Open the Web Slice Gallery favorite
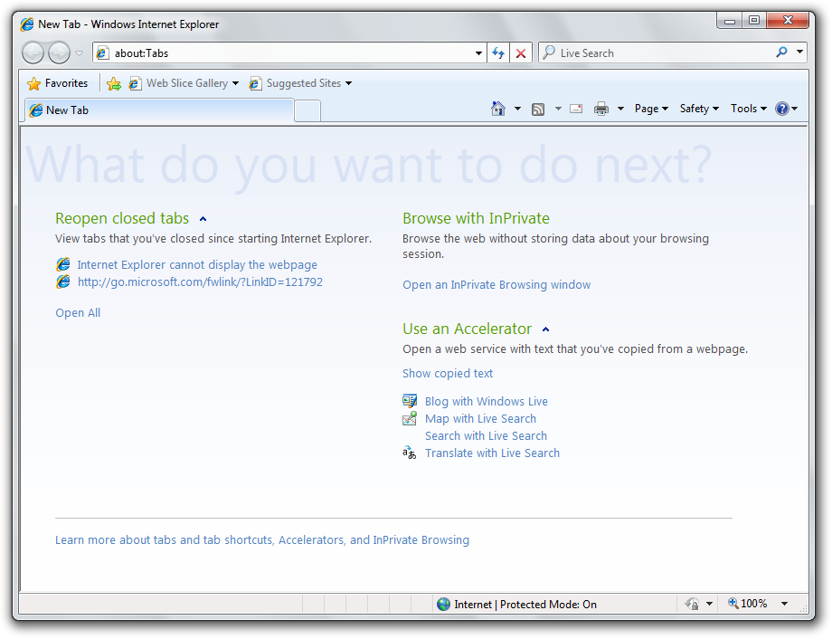 (184, 83)
